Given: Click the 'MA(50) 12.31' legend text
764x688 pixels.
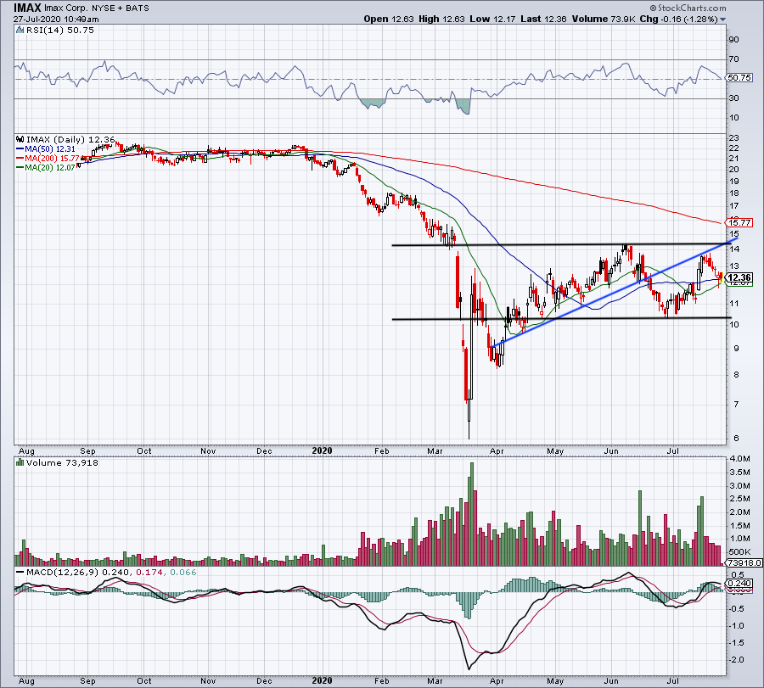Looking at the screenshot, I should pyautogui.click(x=50, y=149).
